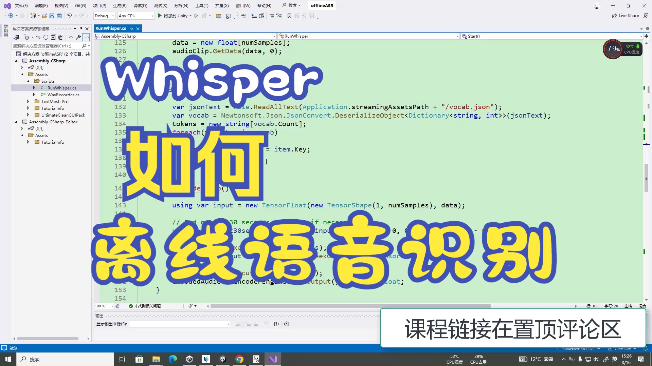Start without debugging using green outline arrow
The height and width of the screenshot is (366, 652).
(196, 16)
